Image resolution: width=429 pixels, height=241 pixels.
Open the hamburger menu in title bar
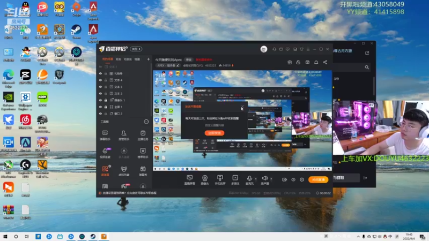308,49
